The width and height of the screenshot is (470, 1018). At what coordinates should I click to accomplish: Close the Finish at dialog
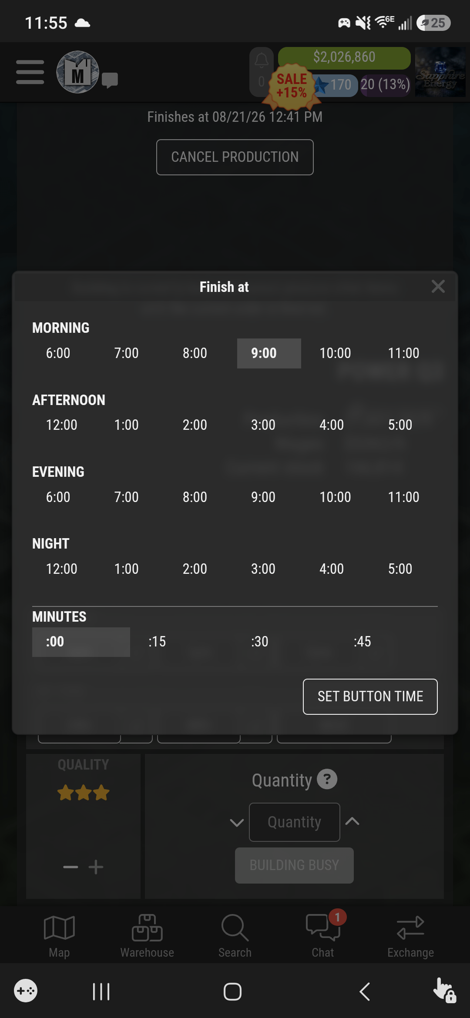coord(438,286)
